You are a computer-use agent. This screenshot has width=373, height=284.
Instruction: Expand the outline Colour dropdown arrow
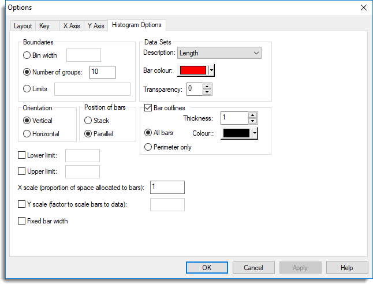coord(255,133)
